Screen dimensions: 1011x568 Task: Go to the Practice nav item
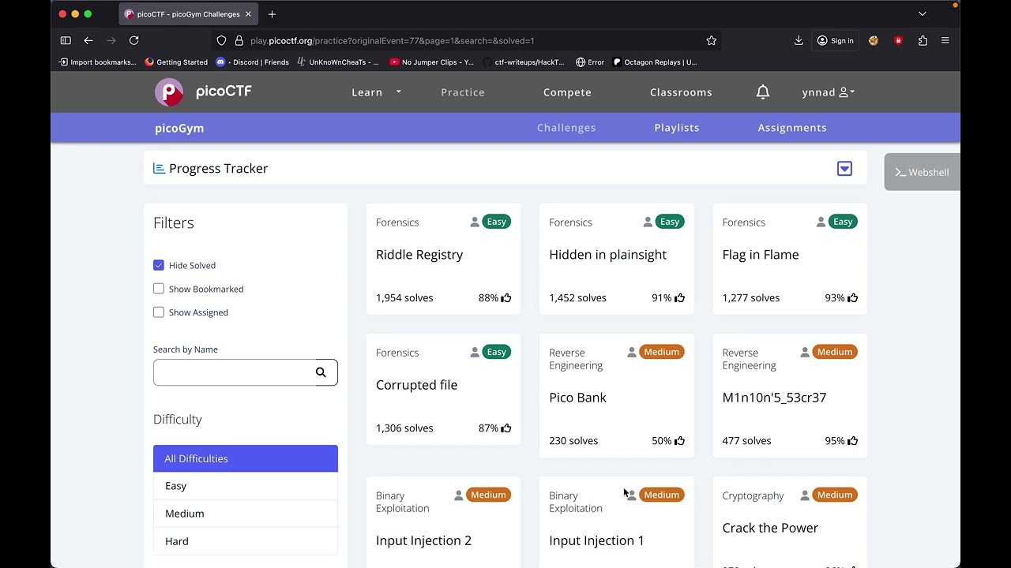point(463,92)
